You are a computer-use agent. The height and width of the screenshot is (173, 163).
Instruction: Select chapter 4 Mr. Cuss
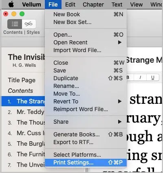pyautogui.click(x=23, y=133)
